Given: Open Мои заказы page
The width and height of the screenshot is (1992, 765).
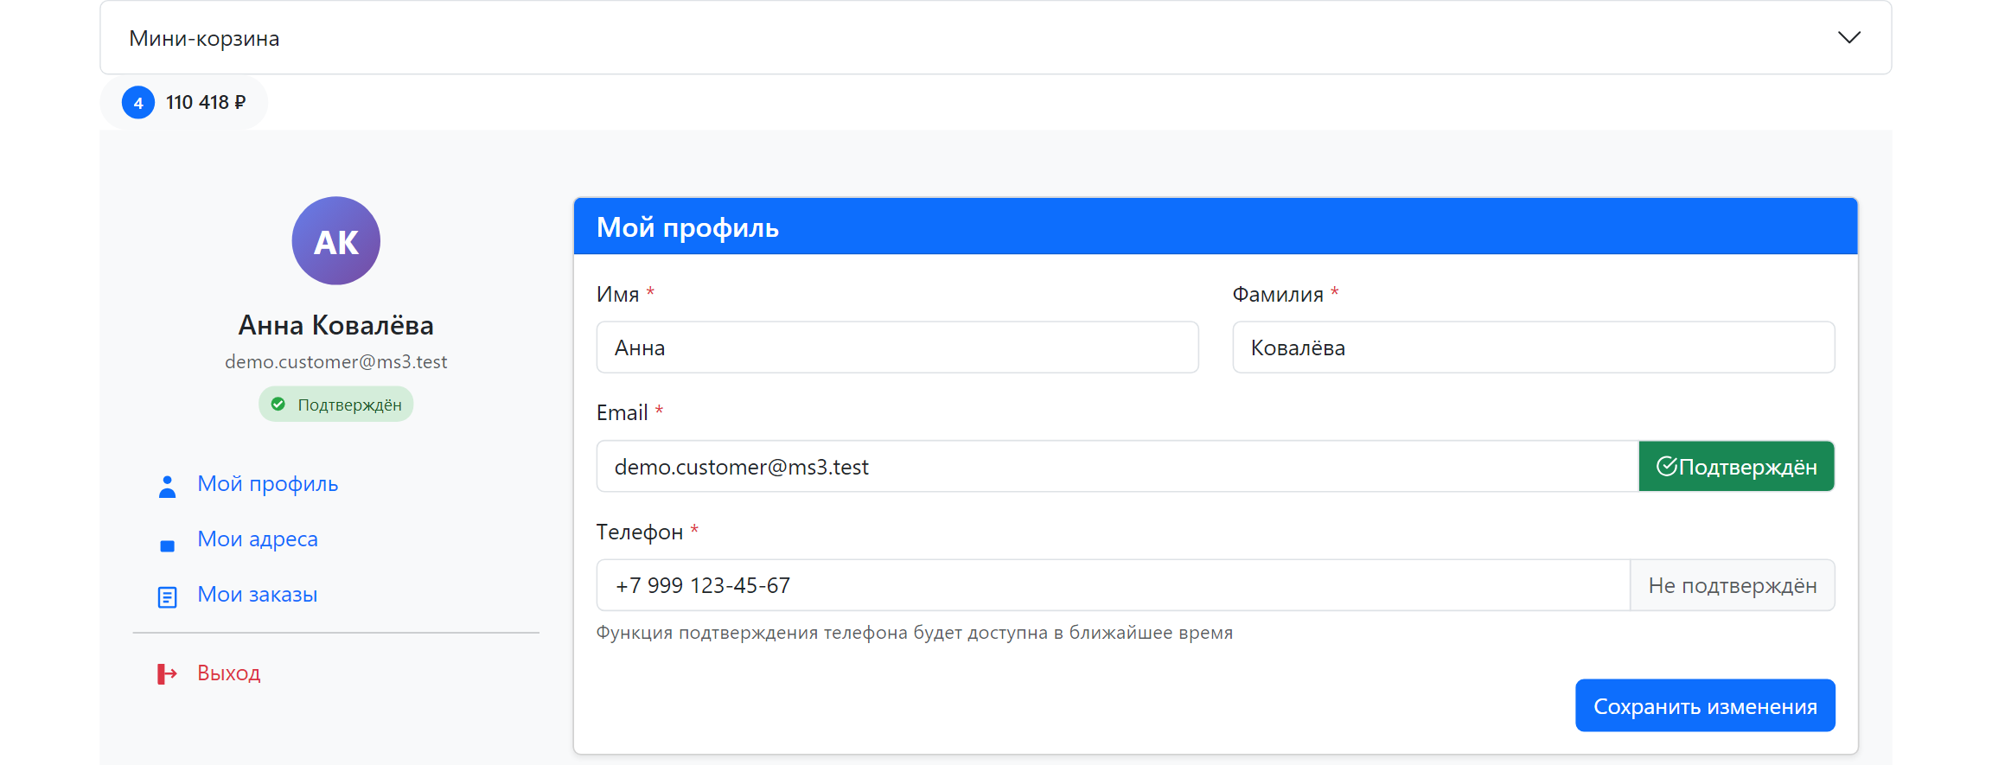Looking at the screenshot, I should coord(257,594).
